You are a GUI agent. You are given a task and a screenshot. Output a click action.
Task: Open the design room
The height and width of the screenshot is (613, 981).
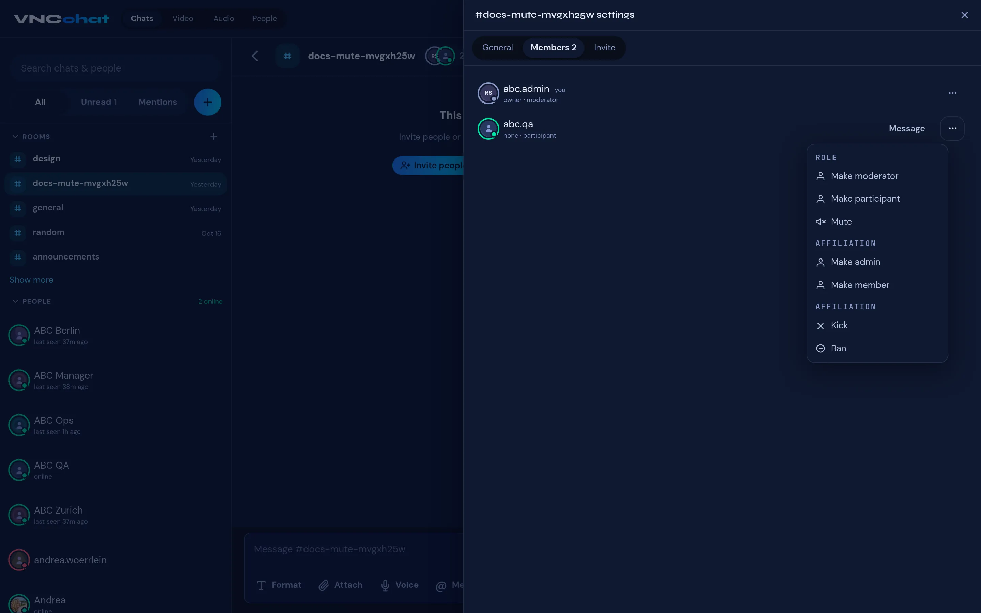[x=115, y=159]
